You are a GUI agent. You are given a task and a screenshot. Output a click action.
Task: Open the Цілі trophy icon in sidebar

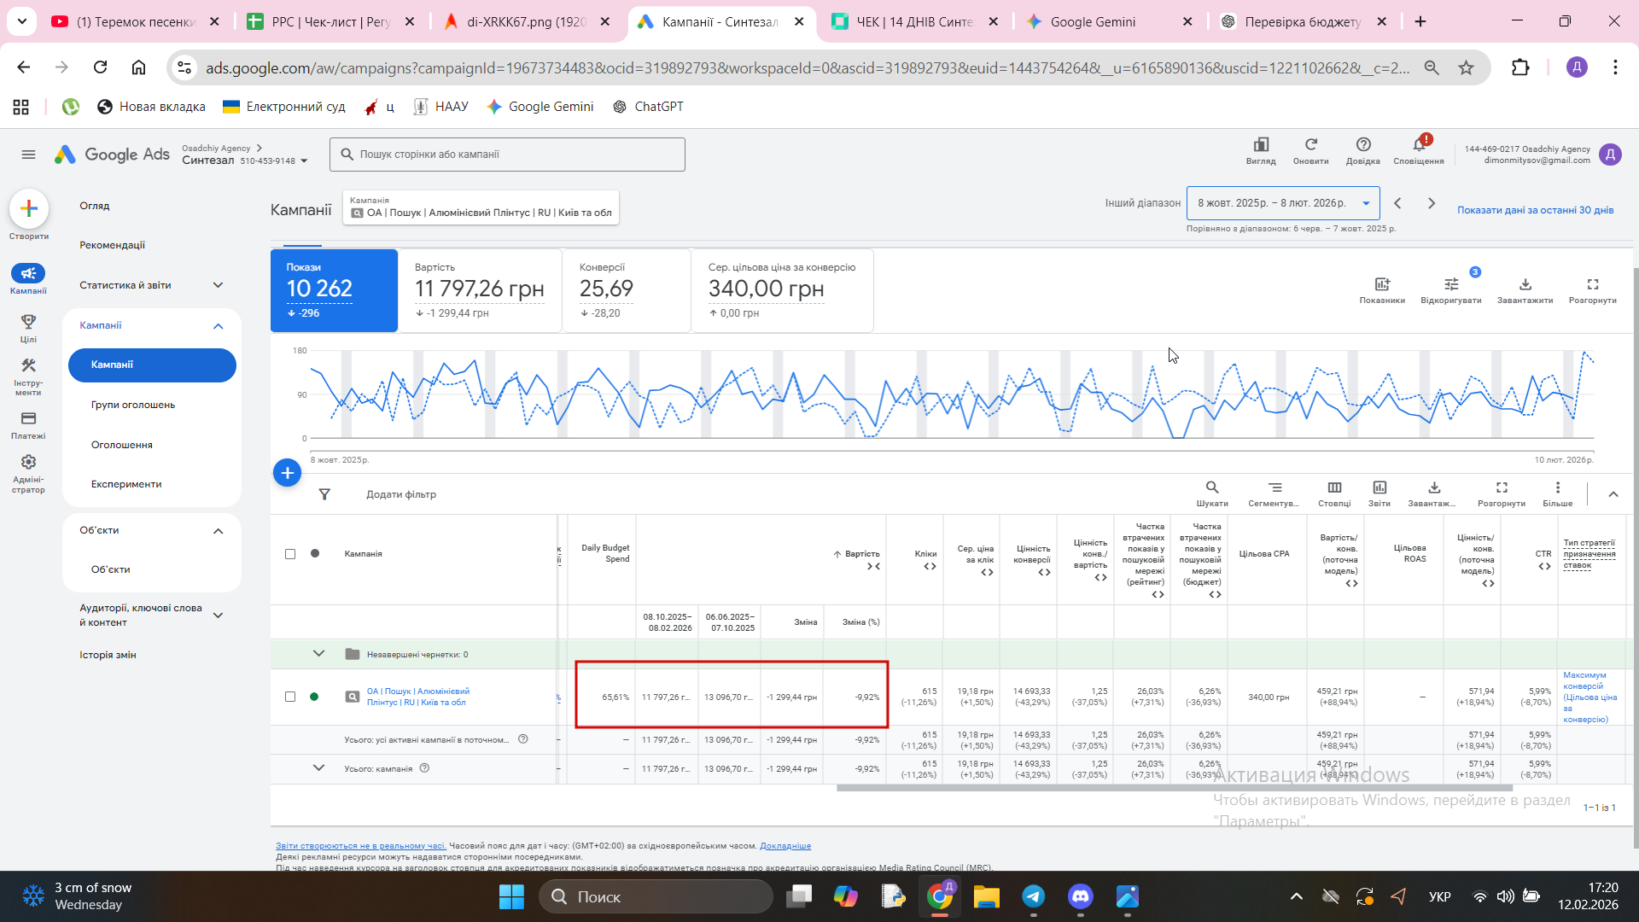point(28,322)
